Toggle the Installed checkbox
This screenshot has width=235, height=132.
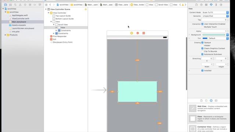(202, 70)
